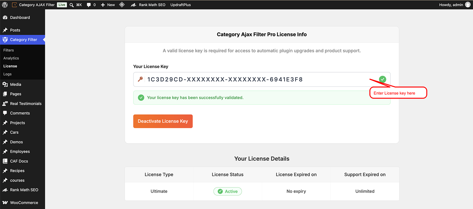The width and height of the screenshot is (473, 209).
Task: Open the UpdraftPlus admin bar menu
Action: click(181, 5)
